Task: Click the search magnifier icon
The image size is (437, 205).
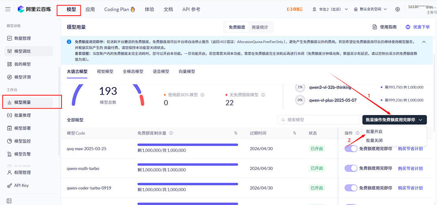Action: (284, 120)
